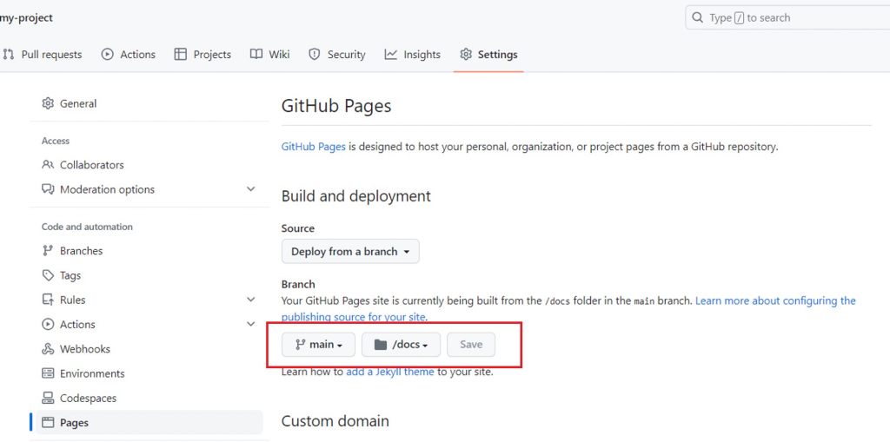The width and height of the screenshot is (890, 442).
Task: Click the Environments server icon
Action: [x=48, y=373]
